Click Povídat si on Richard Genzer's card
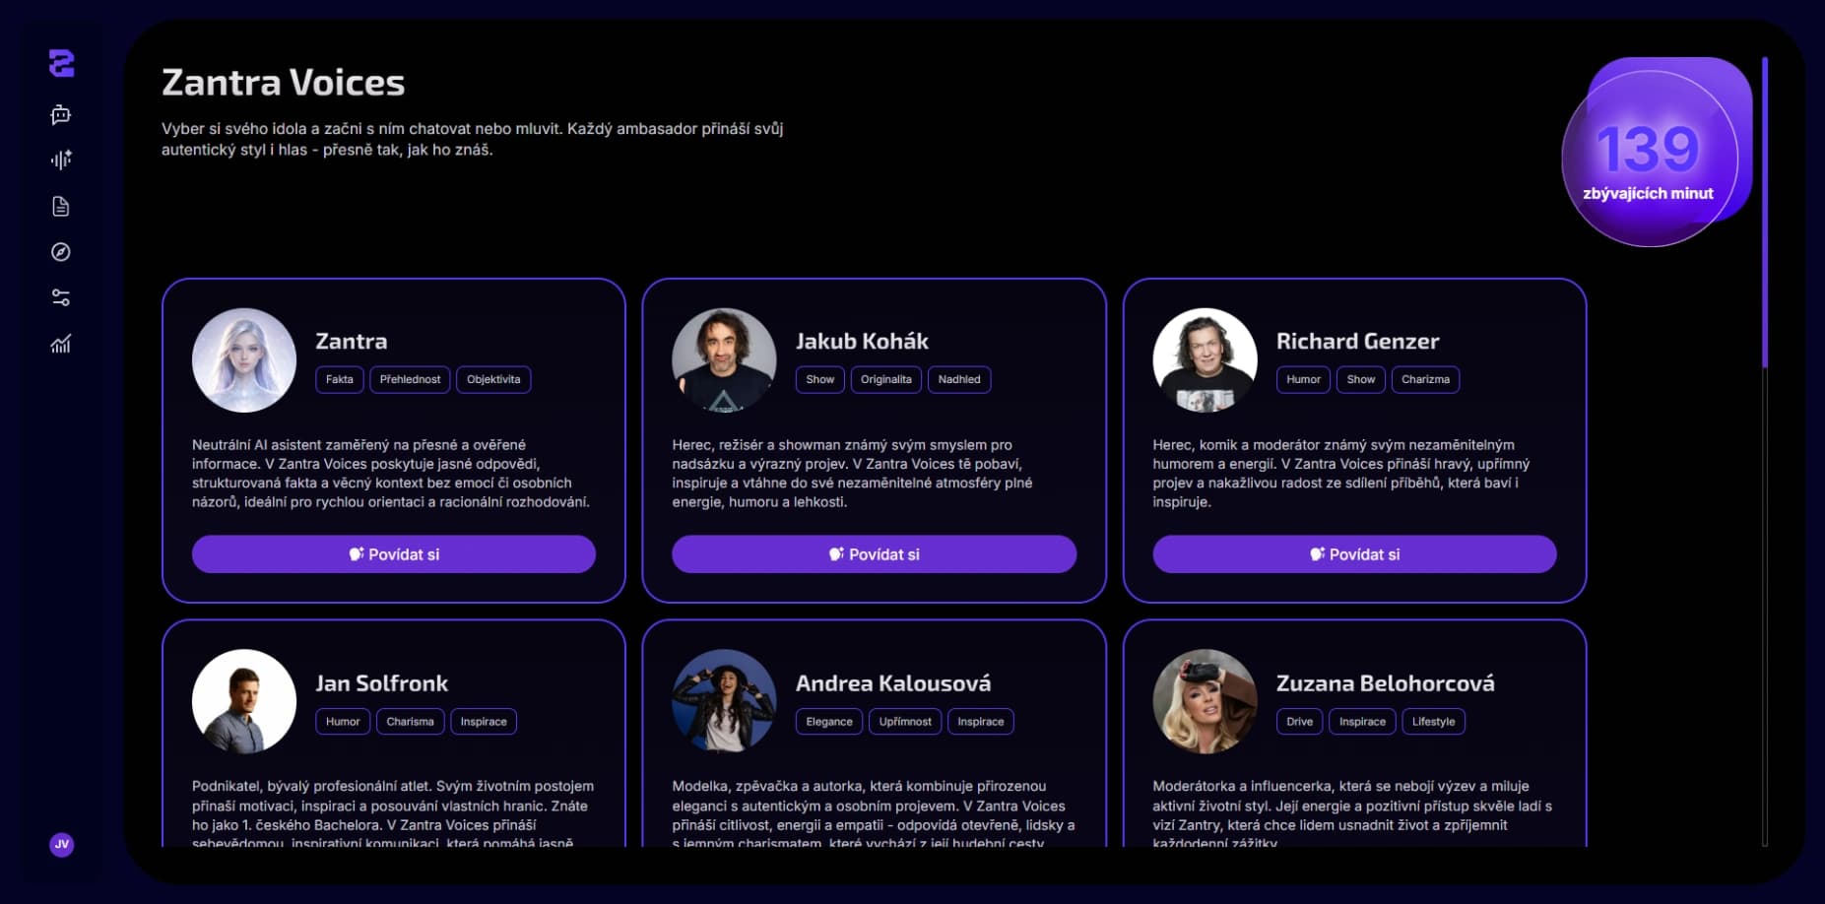Screen dimensions: 1825x904 1354,553
